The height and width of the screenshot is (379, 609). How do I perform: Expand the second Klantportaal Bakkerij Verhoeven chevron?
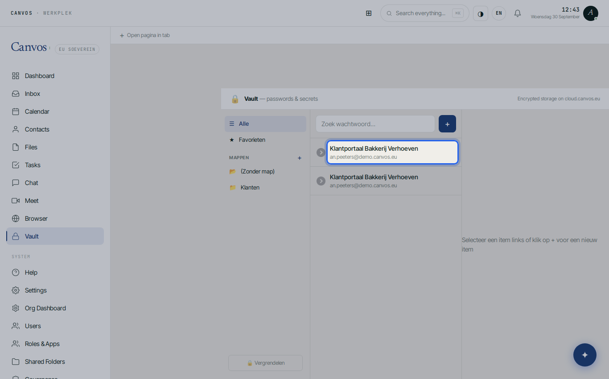321,181
